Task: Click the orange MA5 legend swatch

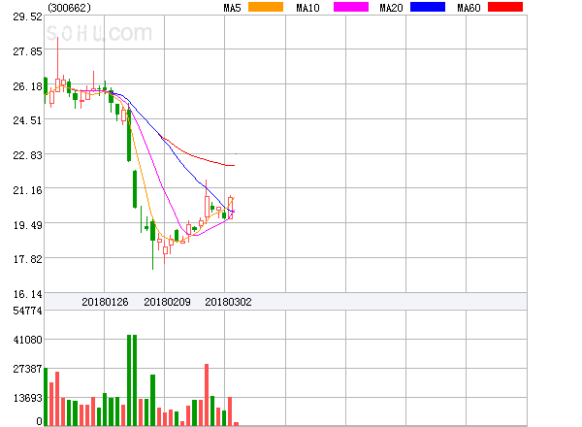Action: point(266,7)
